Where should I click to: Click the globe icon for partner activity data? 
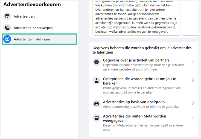97,62
